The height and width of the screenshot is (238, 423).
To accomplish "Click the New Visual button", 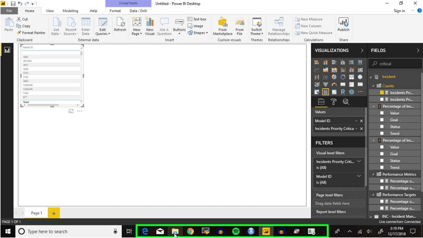I will (x=150, y=26).
